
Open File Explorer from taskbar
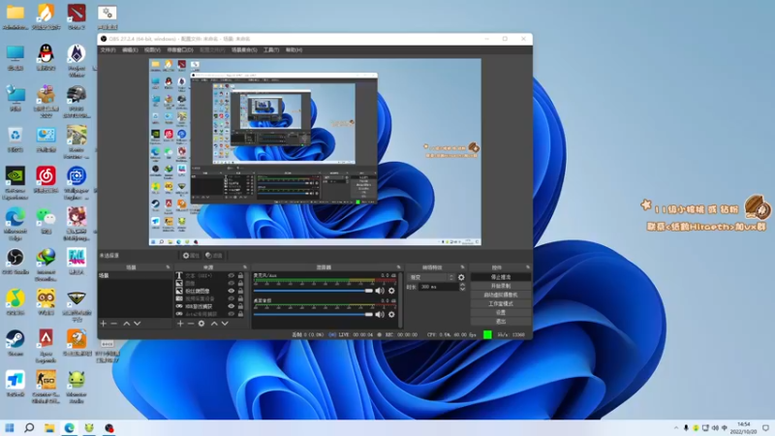click(x=49, y=427)
